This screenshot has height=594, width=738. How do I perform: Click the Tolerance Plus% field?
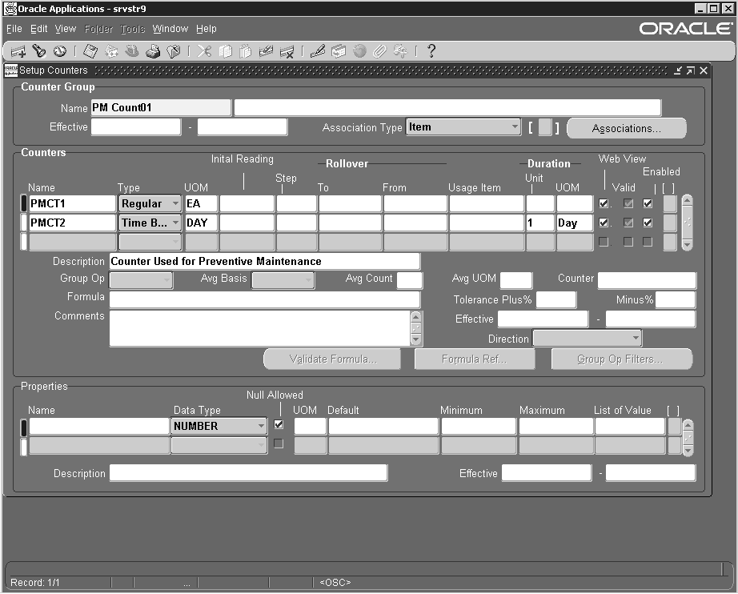[x=556, y=299]
